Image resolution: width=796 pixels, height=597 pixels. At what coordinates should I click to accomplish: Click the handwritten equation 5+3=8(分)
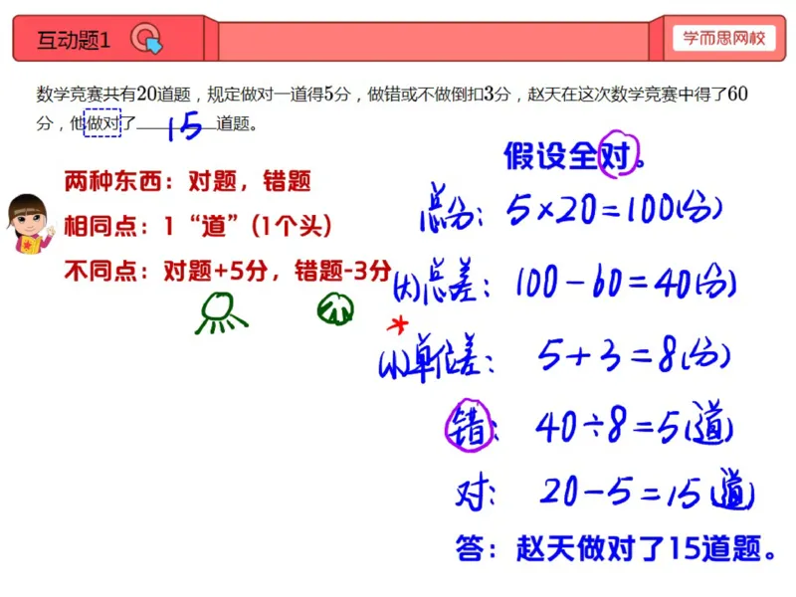(x=634, y=354)
